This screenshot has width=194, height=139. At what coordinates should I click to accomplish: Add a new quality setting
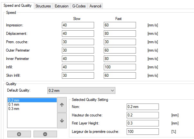pyautogui.click(x=19, y=134)
